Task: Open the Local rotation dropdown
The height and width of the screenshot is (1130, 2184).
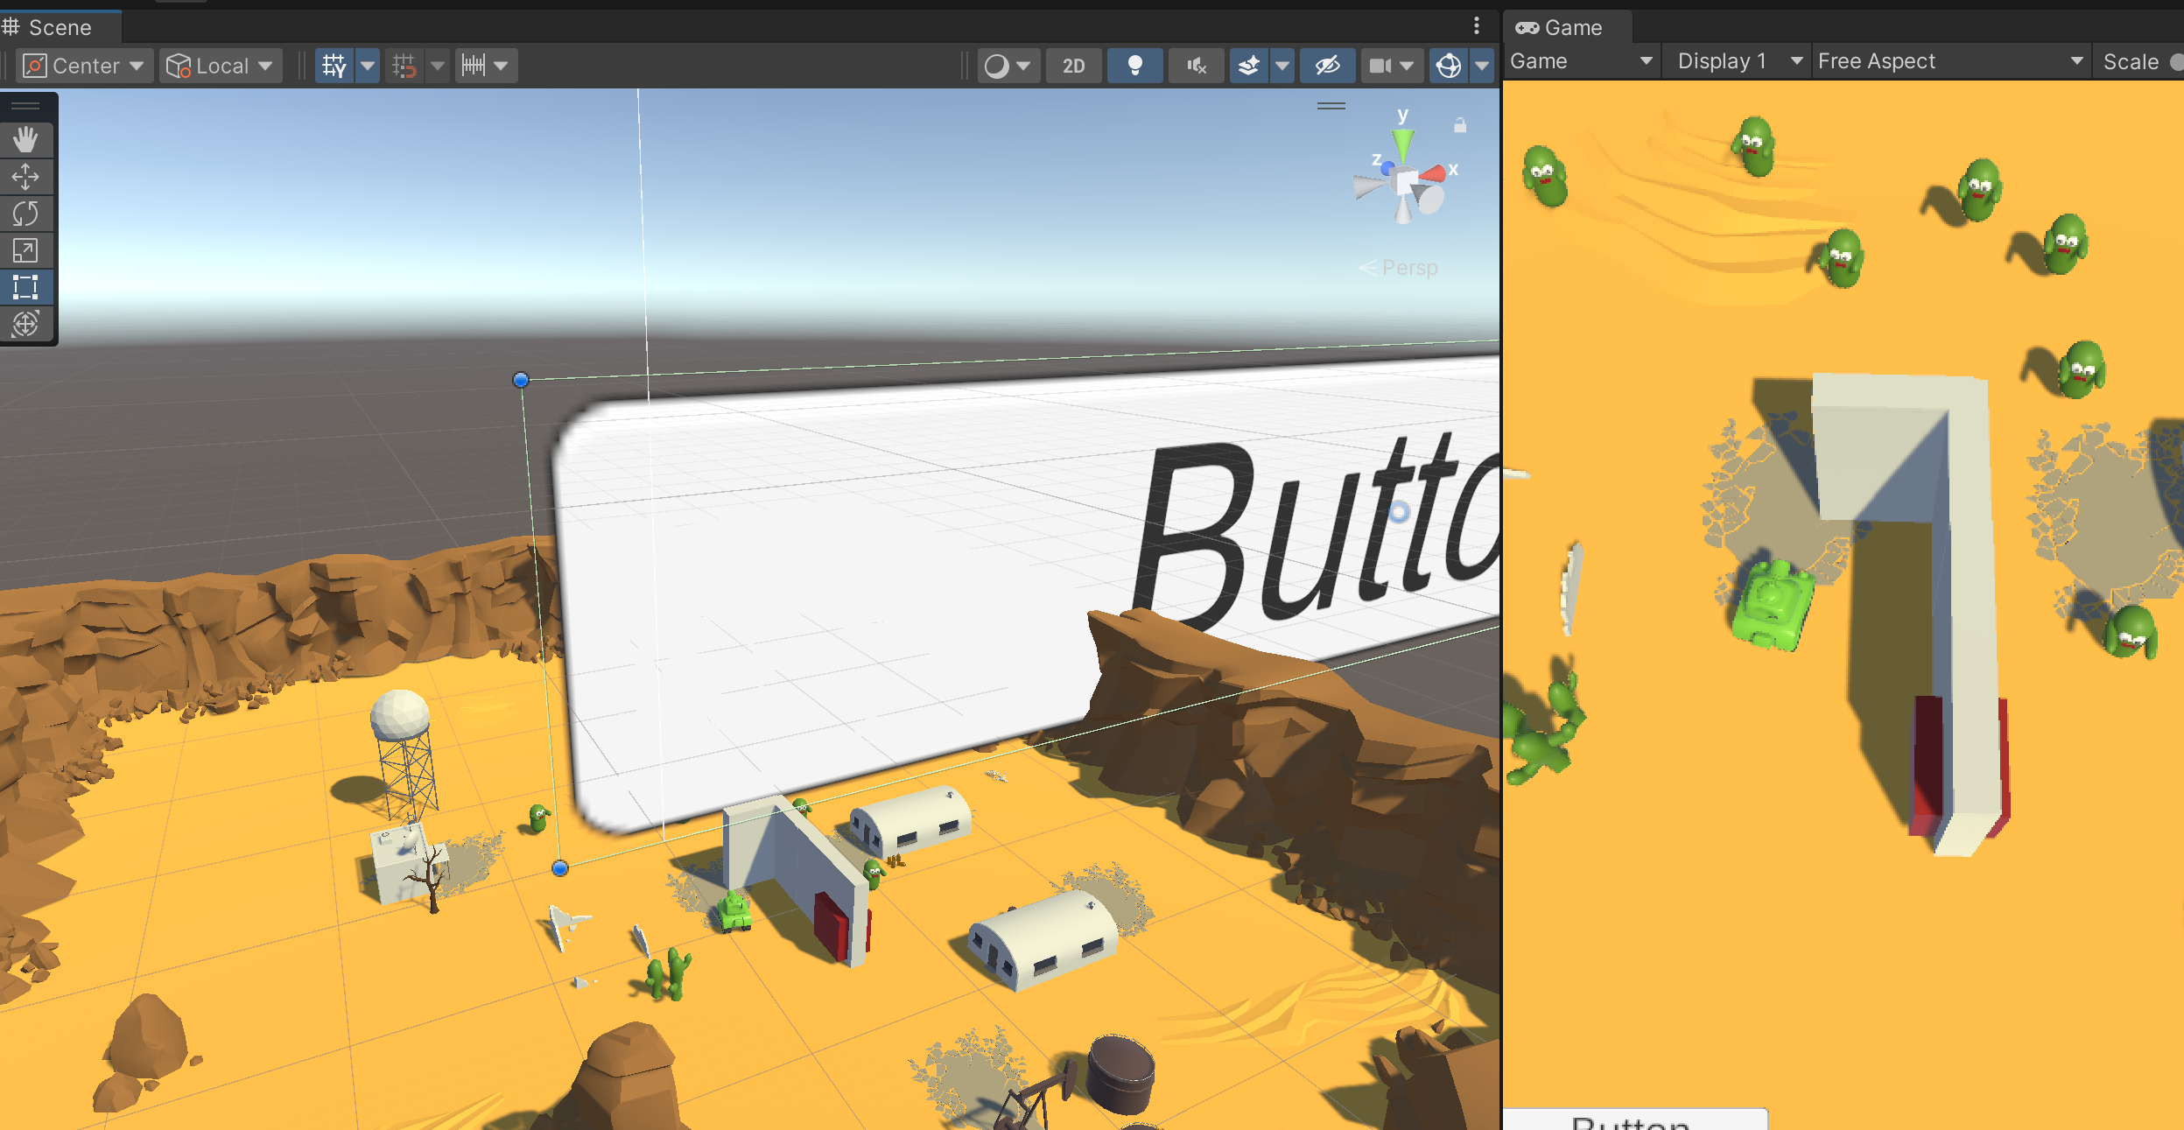Action: click(222, 66)
